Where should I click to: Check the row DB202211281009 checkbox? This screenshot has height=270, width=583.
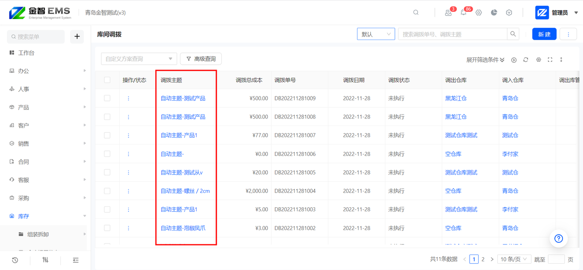tap(107, 98)
